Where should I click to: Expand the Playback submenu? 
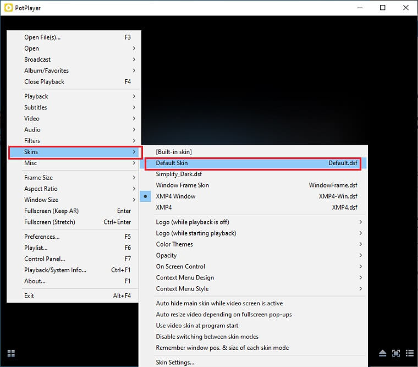click(x=74, y=96)
